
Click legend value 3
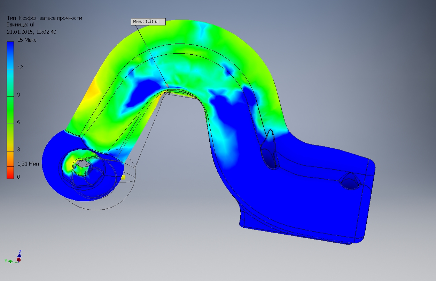[x=19, y=149]
